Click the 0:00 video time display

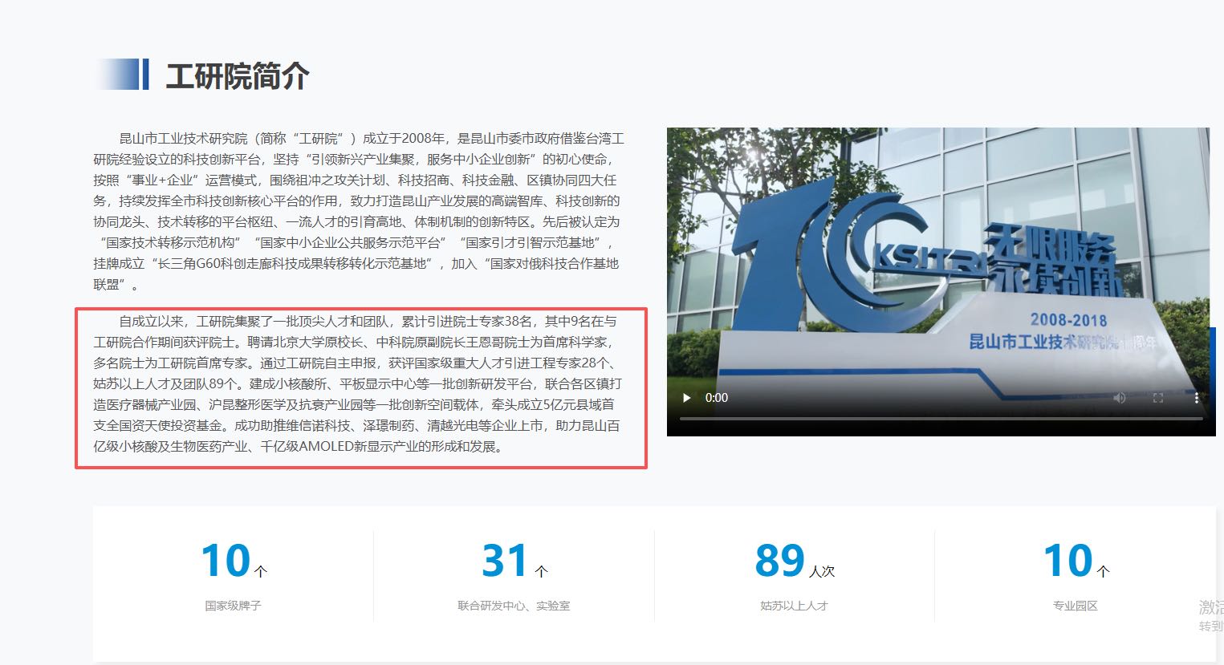(x=717, y=398)
